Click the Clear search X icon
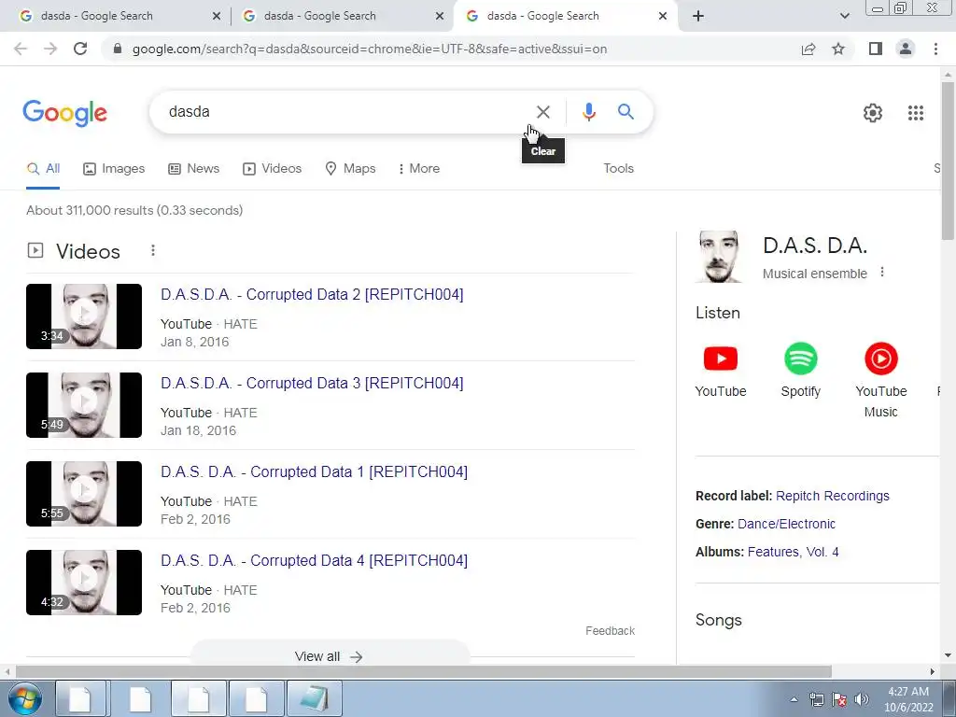Screen dimensions: 956x717 pos(542,112)
